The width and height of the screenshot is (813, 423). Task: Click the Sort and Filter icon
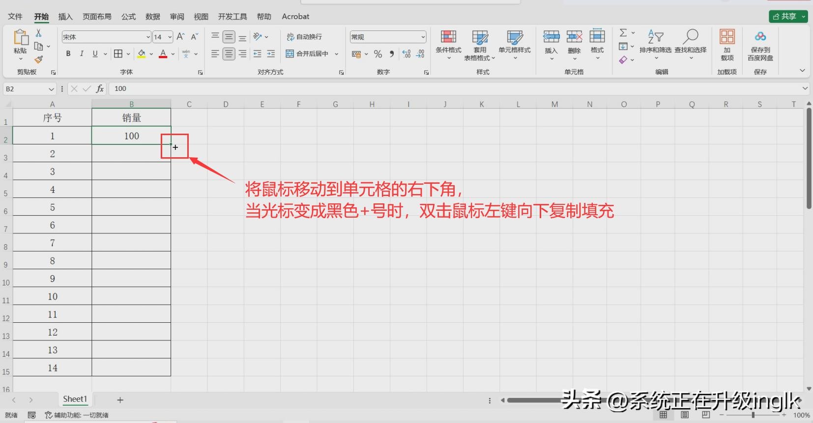pyautogui.click(x=655, y=37)
